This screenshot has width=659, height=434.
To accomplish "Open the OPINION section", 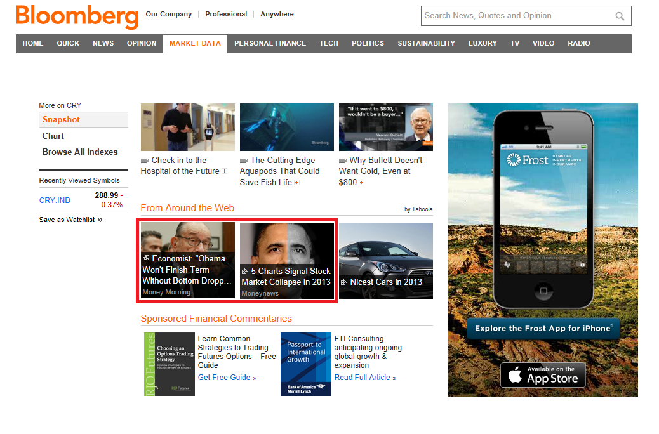I will 142,44.
